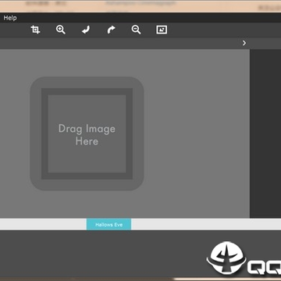281x281 pixels.
Task: Select the Hallows Eve tab
Action: pyautogui.click(x=108, y=224)
